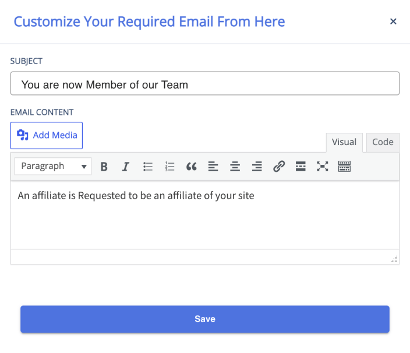Align text right
410x353 pixels.
[x=257, y=166]
